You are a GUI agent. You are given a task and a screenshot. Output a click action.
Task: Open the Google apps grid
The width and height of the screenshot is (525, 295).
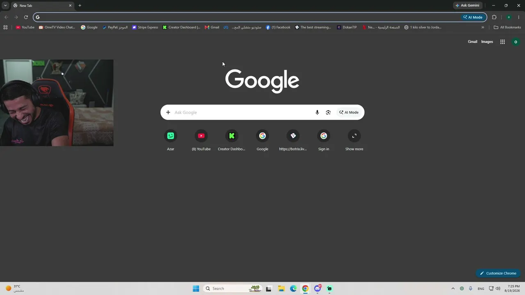[502, 42]
